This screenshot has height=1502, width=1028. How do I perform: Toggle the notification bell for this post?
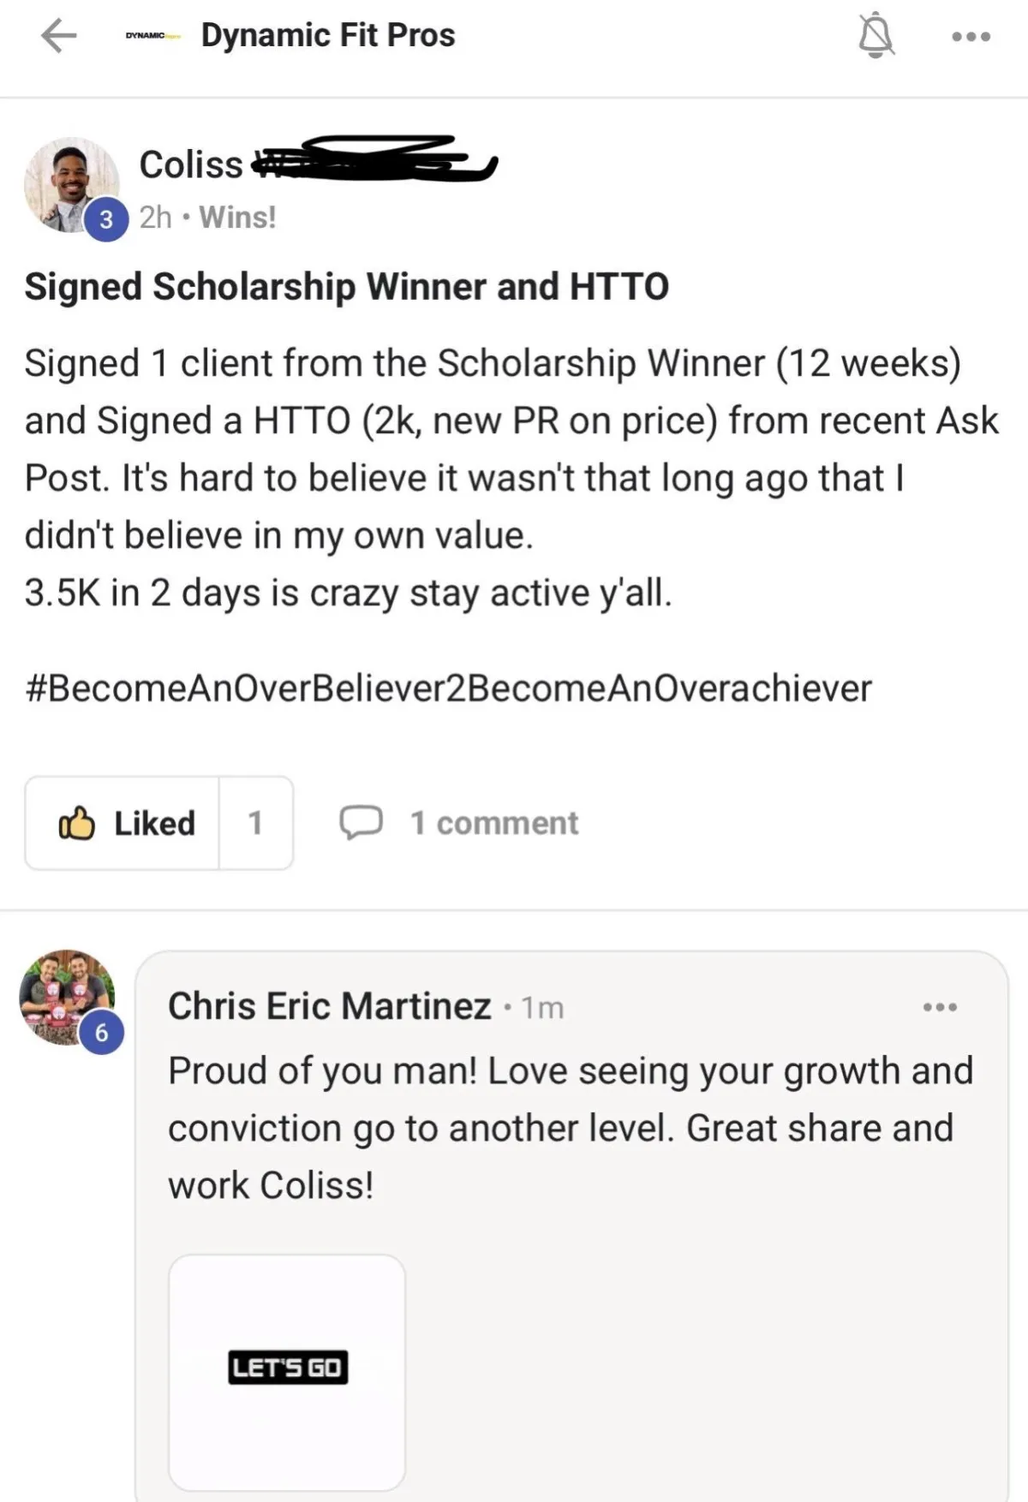[x=876, y=37]
